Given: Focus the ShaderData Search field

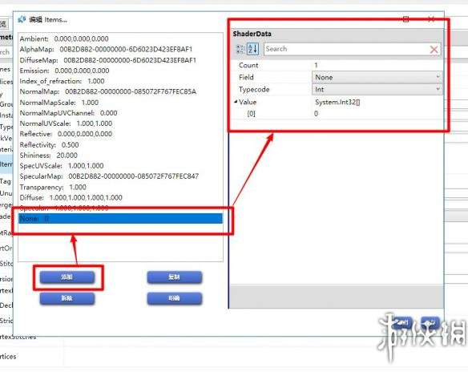Looking at the screenshot, I should click(x=346, y=49).
